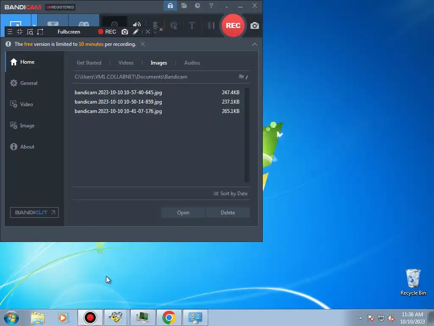Collapse the panel with up chevron

click(254, 44)
